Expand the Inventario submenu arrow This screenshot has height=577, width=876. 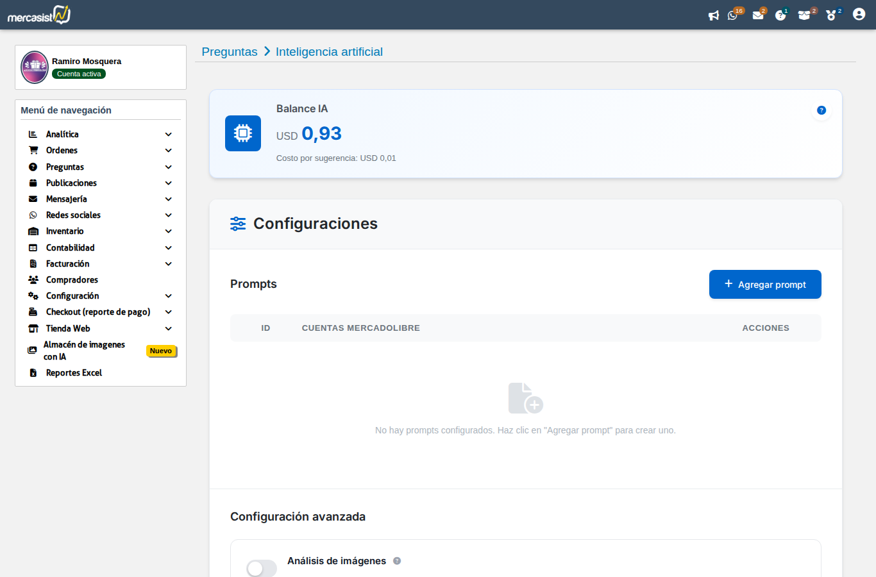coord(169,231)
